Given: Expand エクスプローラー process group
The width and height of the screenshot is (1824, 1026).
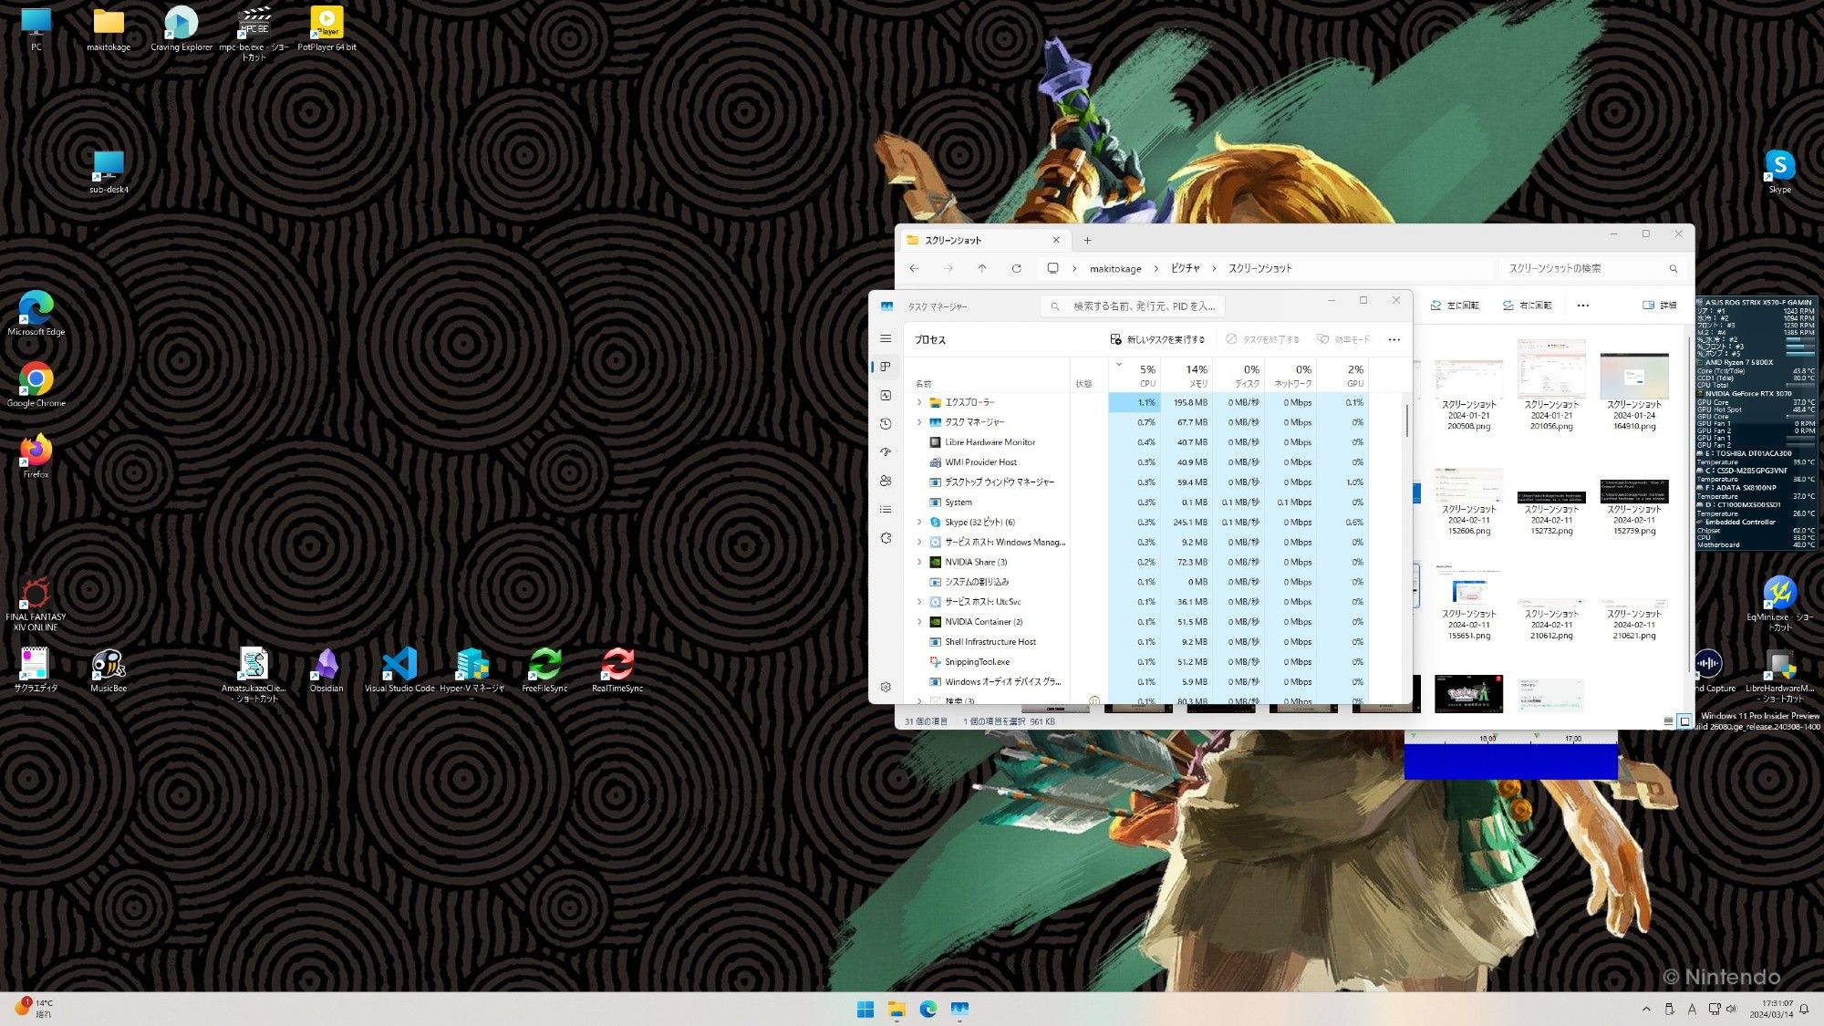Looking at the screenshot, I should point(919,402).
